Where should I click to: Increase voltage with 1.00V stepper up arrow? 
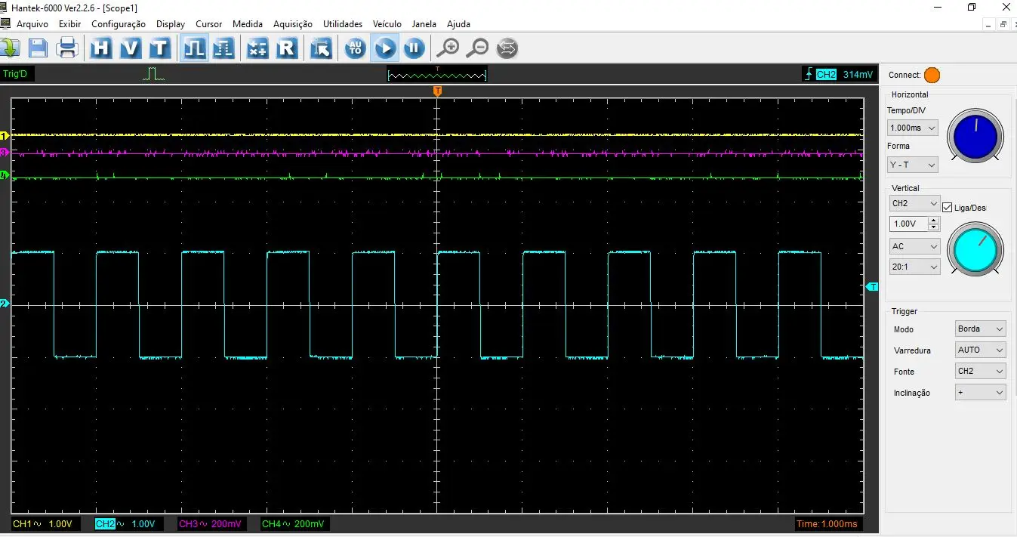click(934, 221)
